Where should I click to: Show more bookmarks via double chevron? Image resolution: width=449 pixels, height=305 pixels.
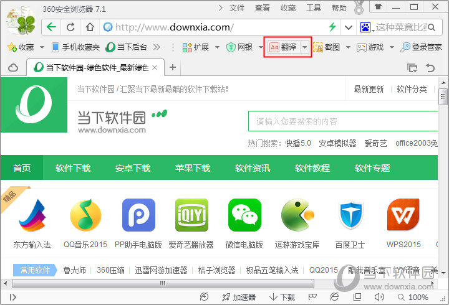(157, 47)
